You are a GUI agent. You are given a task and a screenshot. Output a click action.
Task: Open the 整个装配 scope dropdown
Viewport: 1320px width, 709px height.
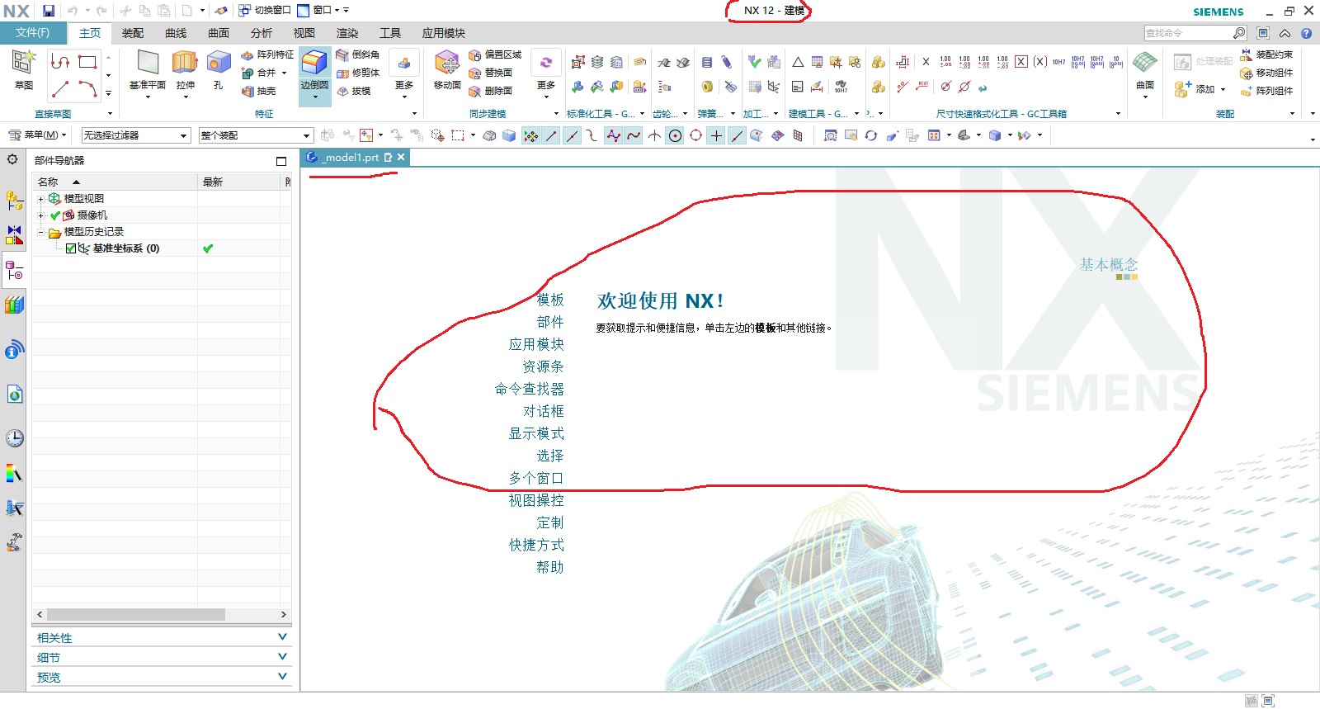tap(256, 135)
